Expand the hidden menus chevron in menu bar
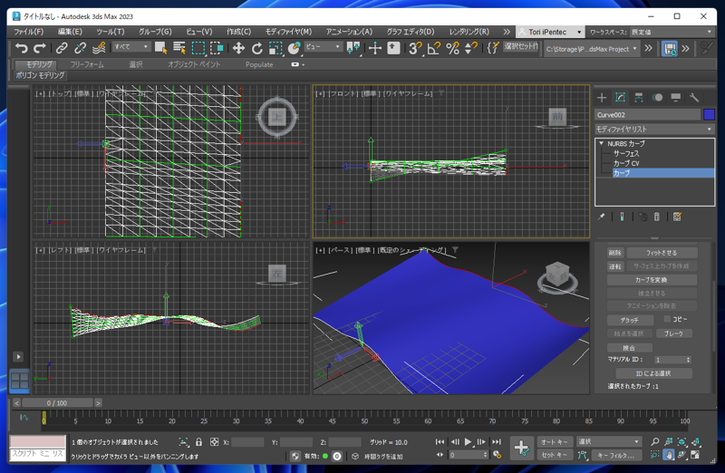Screen dimensions: 725x473 (x=507, y=32)
